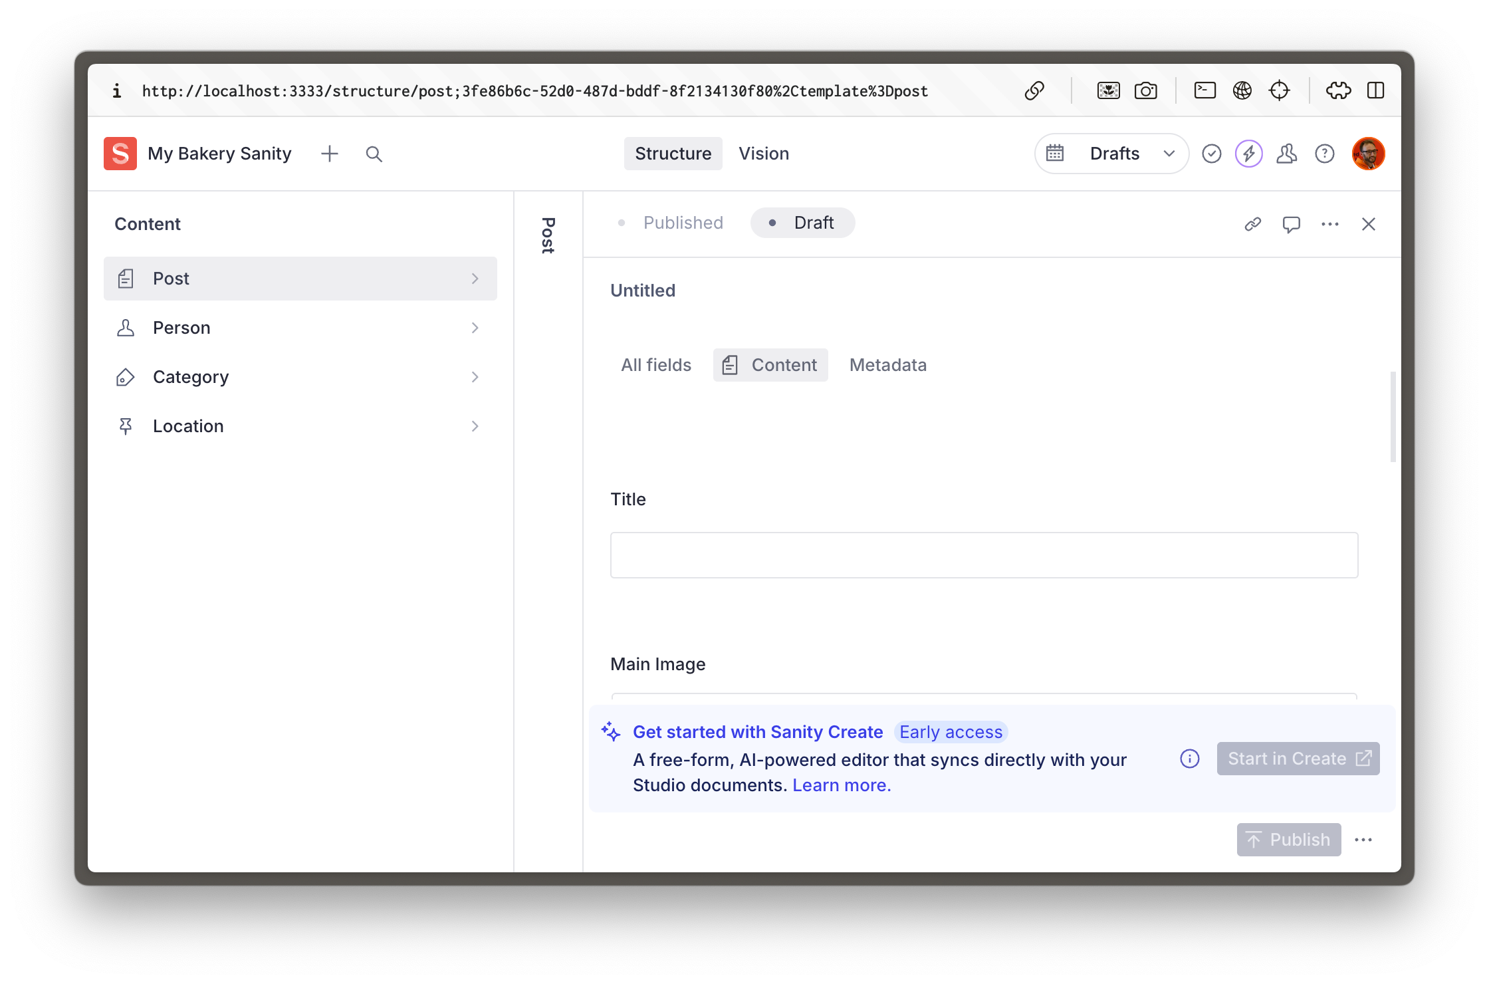This screenshot has width=1489, height=984.
Task: Open document actions ellipsis next to Publish
Action: (1363, 840)
